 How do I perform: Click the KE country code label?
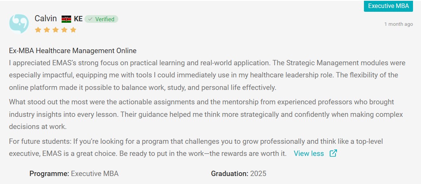(x=78, y=19)
